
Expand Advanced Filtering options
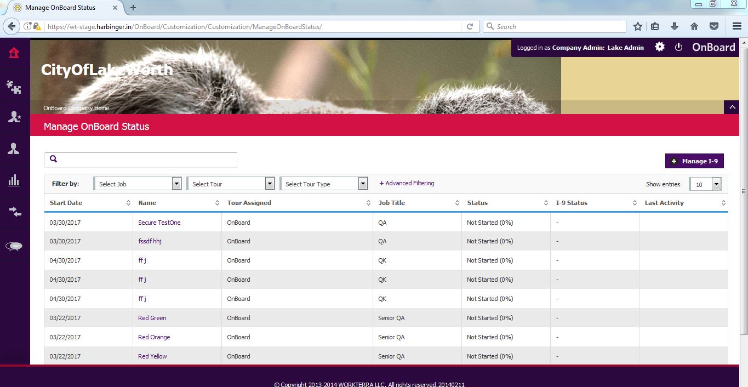click(x=407, y=183)
